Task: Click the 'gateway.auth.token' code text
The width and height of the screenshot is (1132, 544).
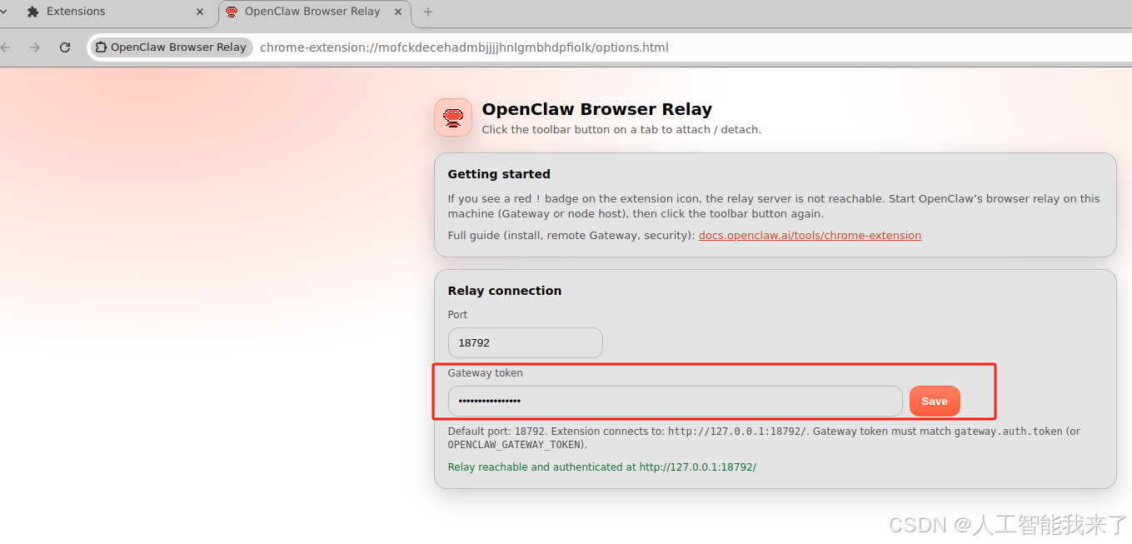Action: click(x=1008, y=432)
